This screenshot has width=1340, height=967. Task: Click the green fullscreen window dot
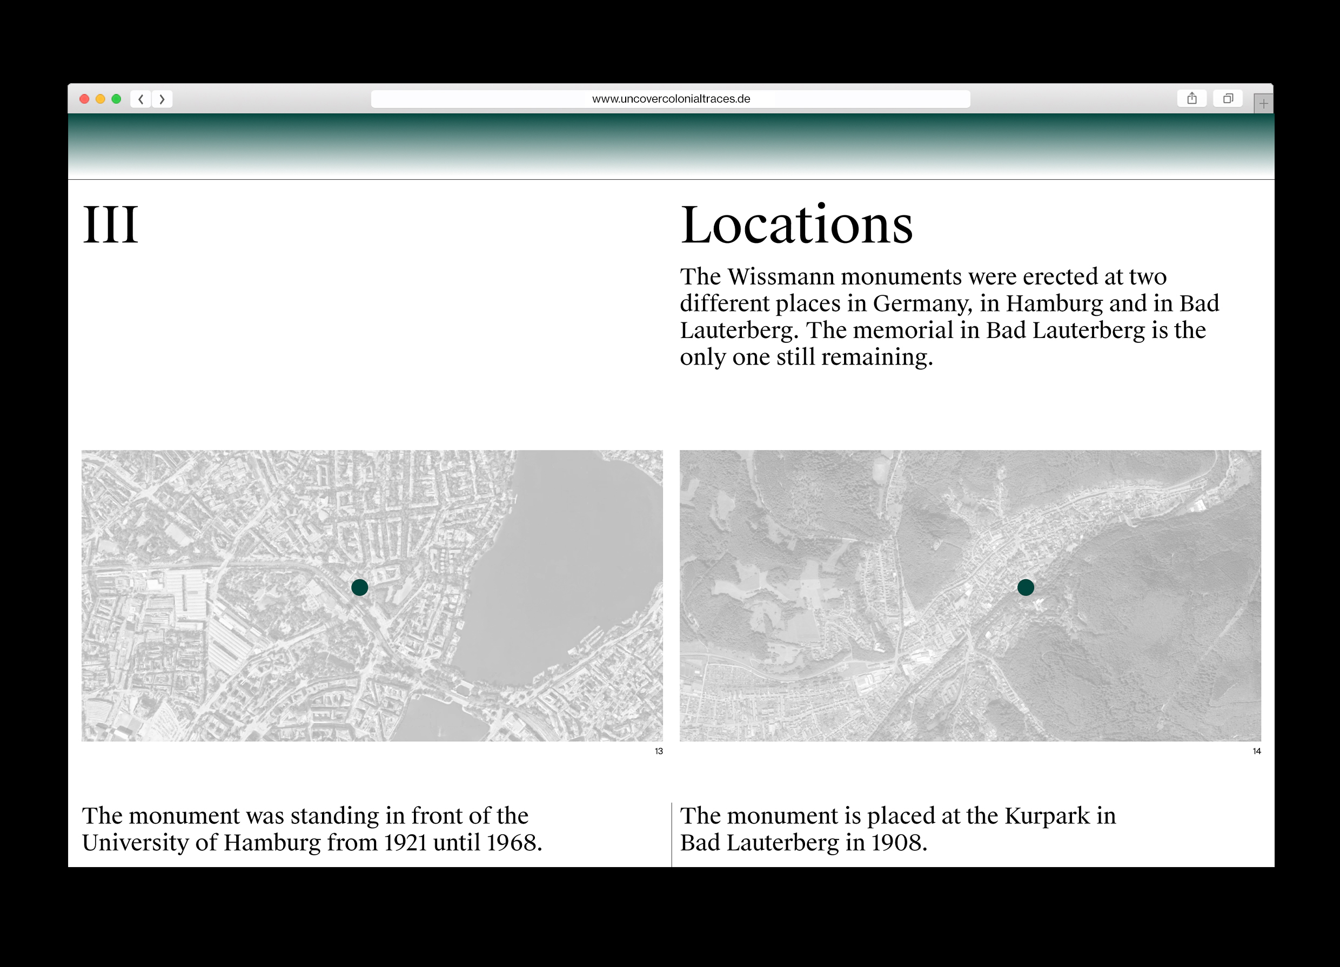click(116, 99)
